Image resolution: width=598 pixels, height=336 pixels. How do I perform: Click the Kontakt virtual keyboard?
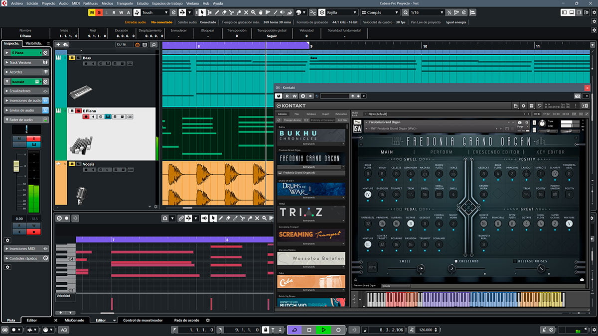pyautogui.click(x=466, y=299)
